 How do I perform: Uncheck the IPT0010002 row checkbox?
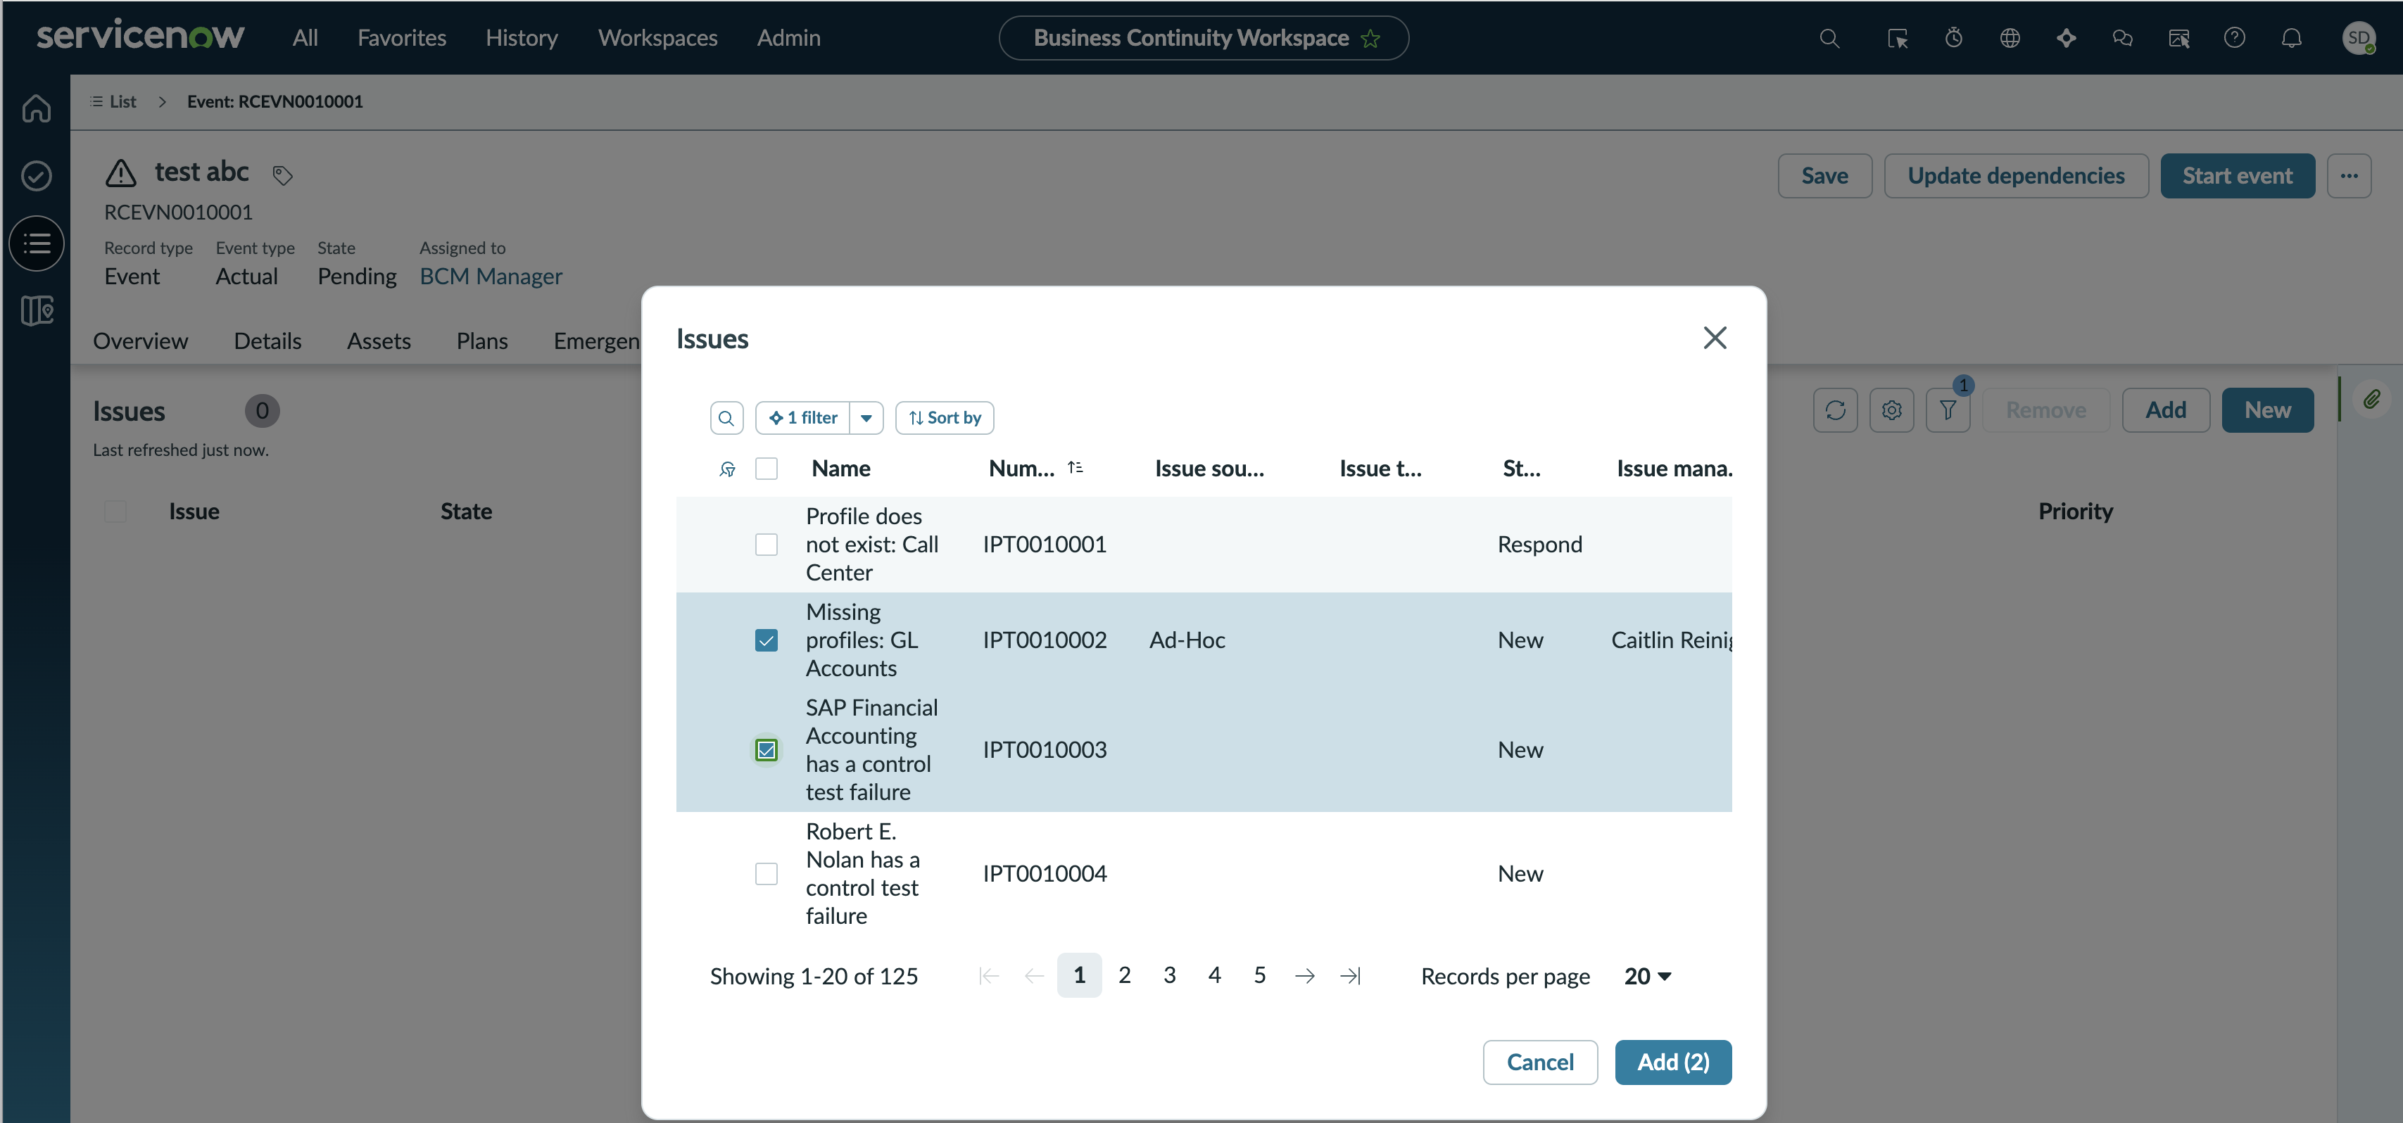[x=766, y=640]
